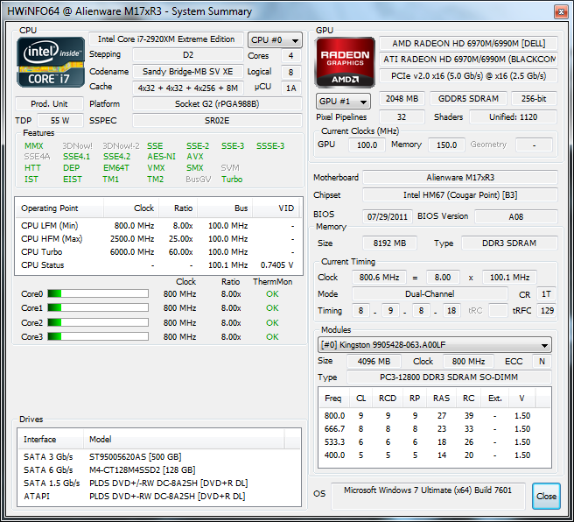Select the Core0 usage bar

click(x=98, y=293)
